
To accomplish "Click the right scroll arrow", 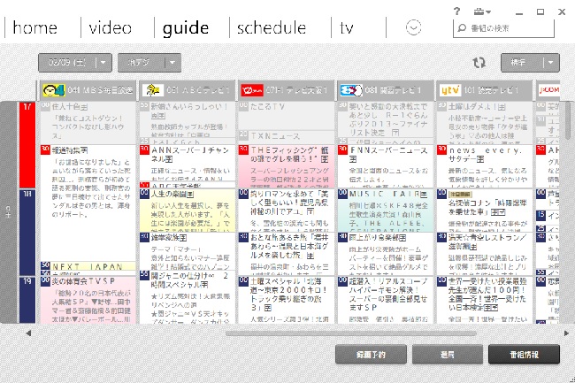I will tap(566, 333).
